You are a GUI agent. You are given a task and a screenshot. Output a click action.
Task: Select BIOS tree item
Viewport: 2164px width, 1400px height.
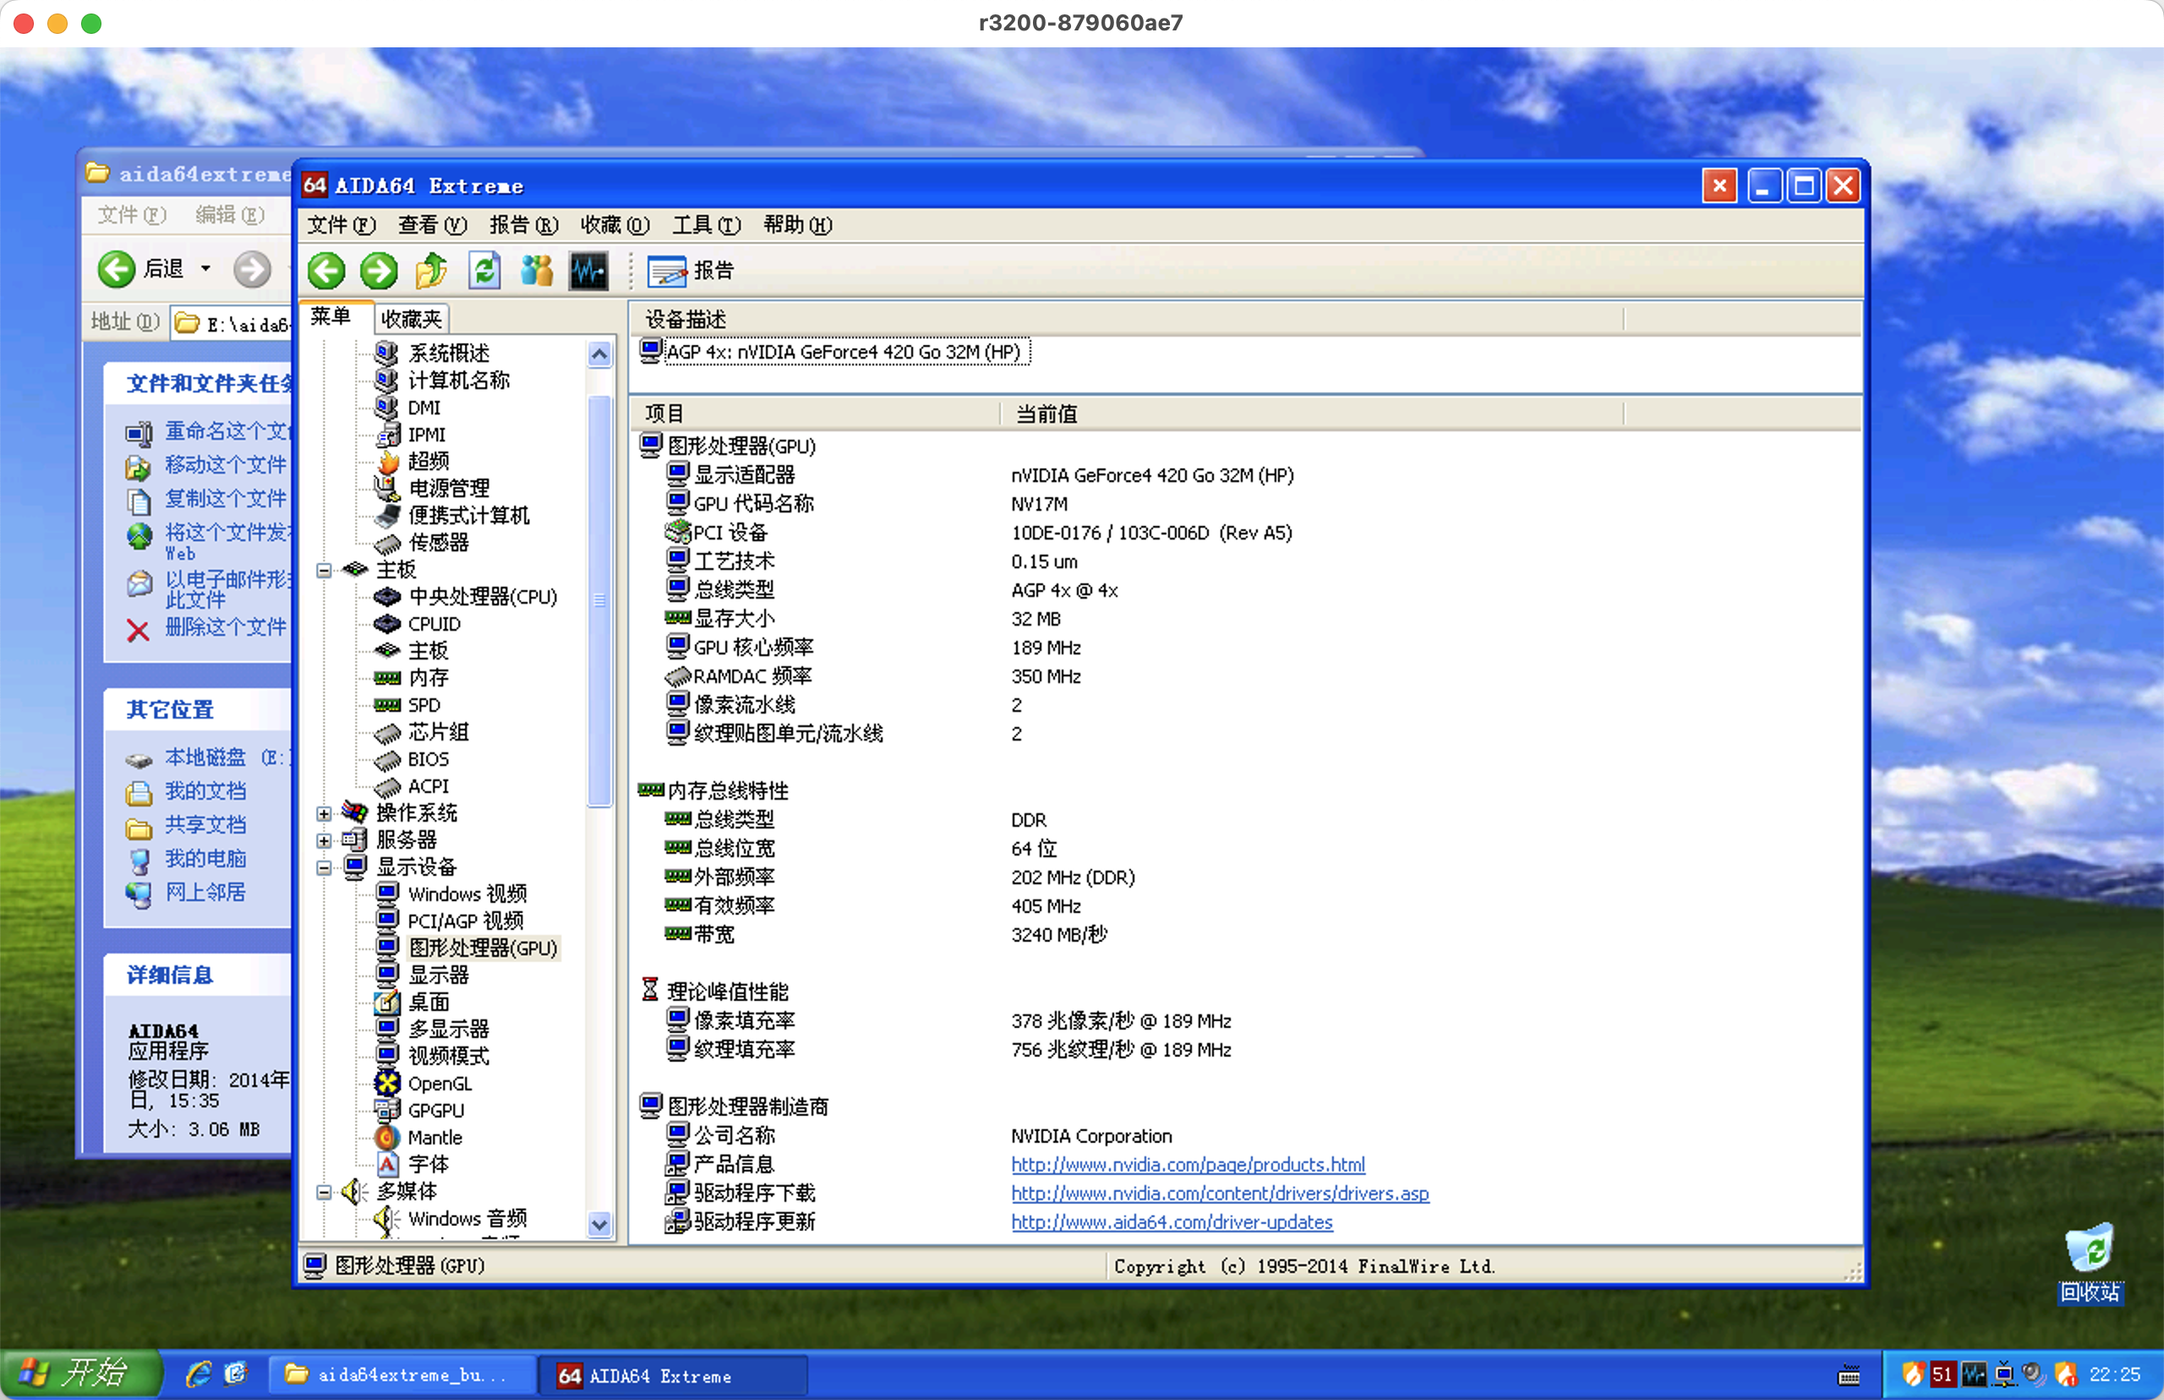(428, 759)
